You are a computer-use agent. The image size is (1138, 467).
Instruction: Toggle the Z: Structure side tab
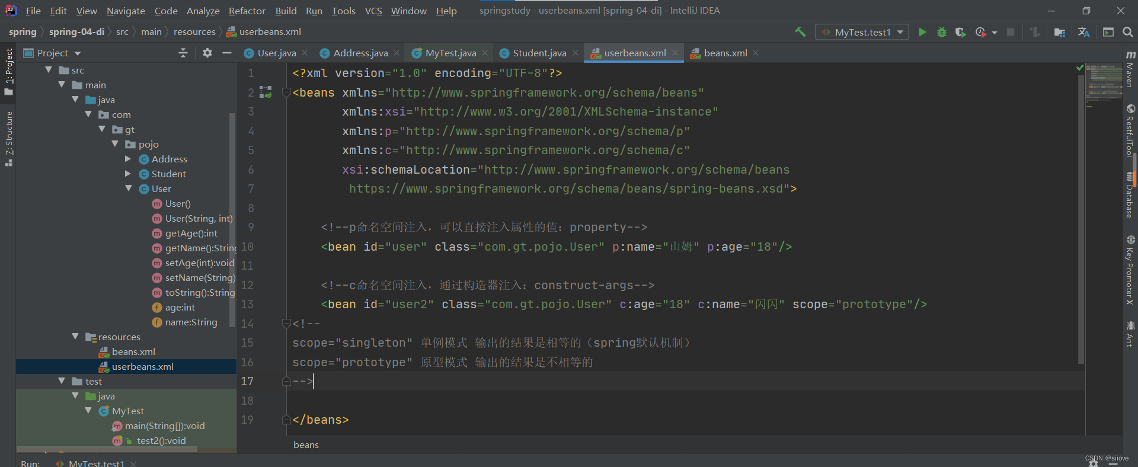(x=8, y=139)
